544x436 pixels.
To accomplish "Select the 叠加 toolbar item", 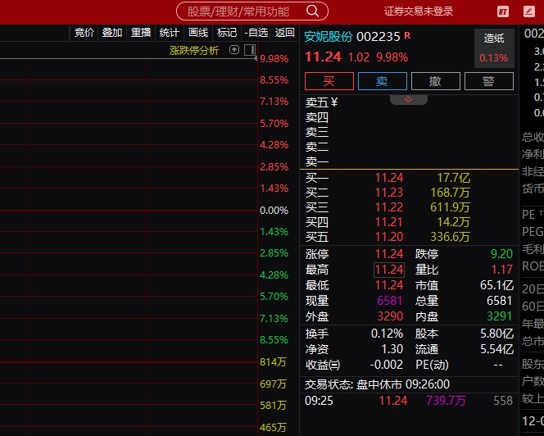I will point(112,33).
